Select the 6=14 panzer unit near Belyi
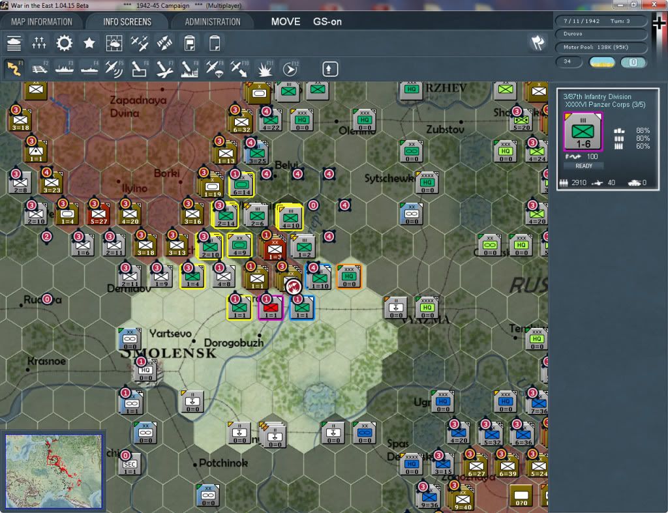 [241, 184]
